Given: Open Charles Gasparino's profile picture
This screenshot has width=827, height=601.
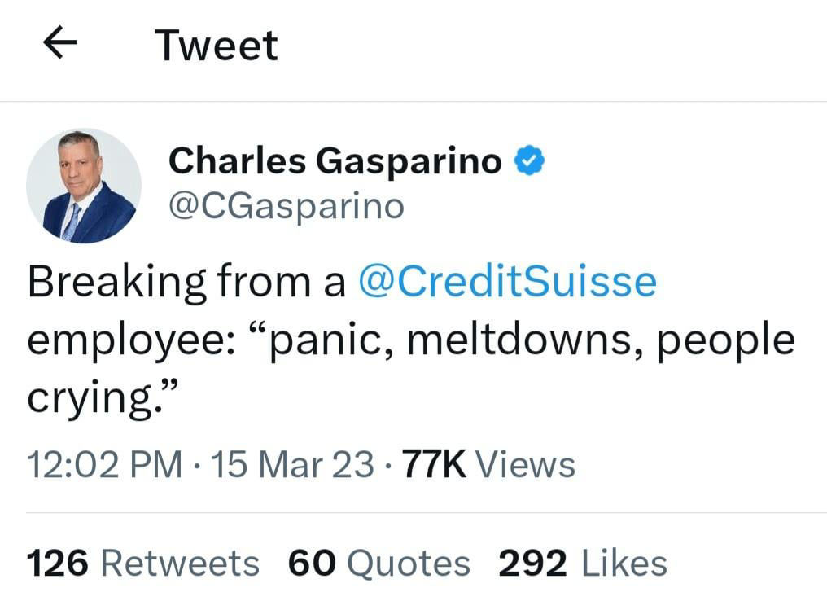Looking at the screenshot, I should point(84,186).
